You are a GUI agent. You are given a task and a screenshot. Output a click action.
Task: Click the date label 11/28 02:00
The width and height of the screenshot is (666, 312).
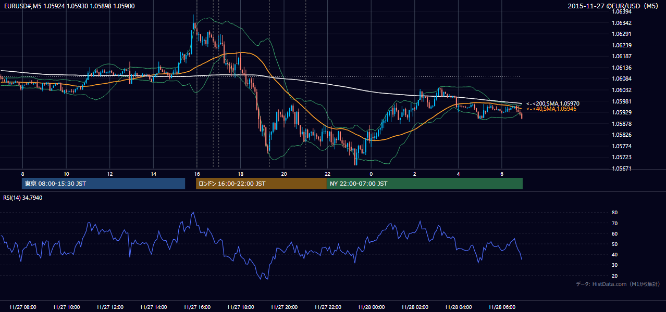pos(414,307)
